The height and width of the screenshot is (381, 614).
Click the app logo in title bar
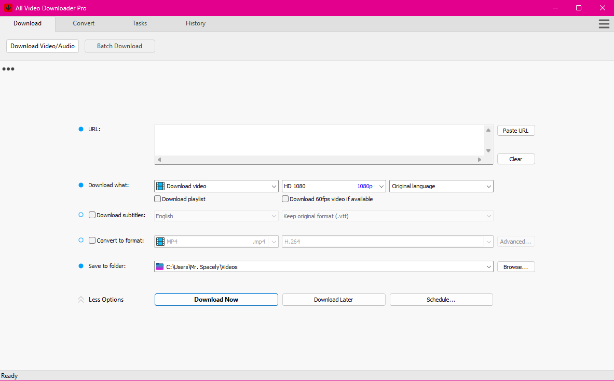8,8
